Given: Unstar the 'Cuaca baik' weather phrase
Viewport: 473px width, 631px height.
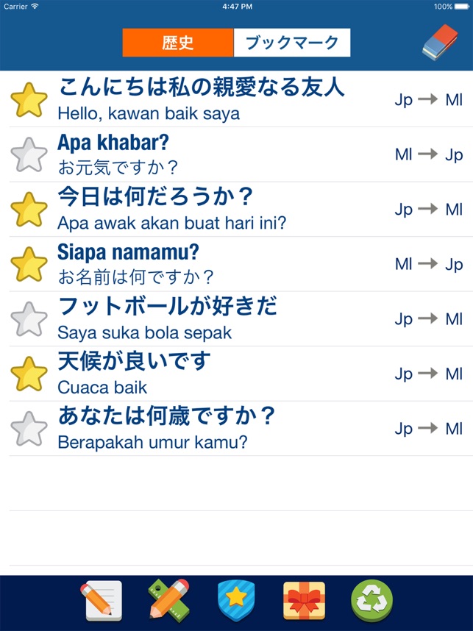Looking at the screenshot, I should 29,373.
